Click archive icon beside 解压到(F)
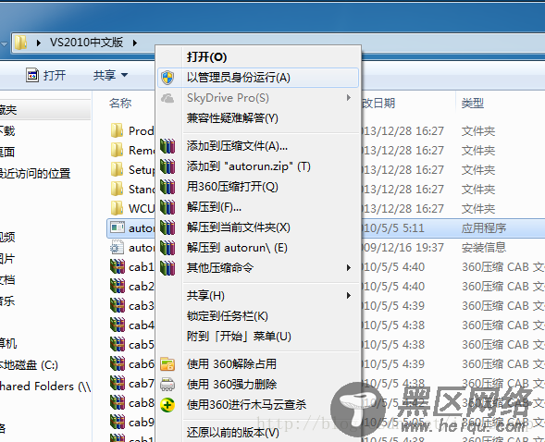The height and width of the screenshot is (442, 545). 167,207
